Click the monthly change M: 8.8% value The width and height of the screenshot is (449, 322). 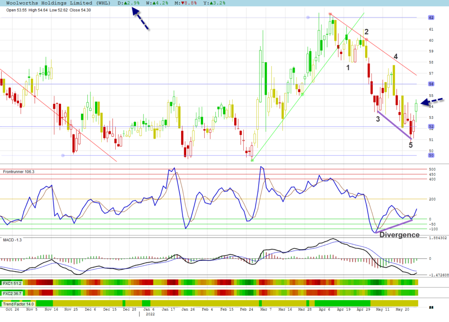click(185, 3)
